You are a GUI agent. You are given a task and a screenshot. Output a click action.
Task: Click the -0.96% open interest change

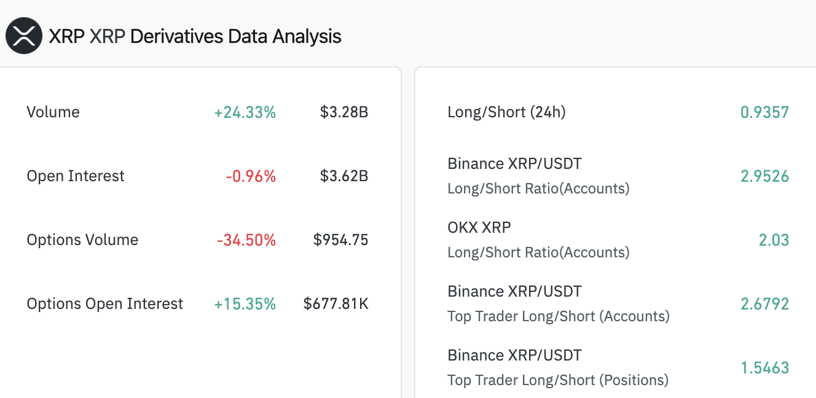pyautogui.click(x=251, y=176)
